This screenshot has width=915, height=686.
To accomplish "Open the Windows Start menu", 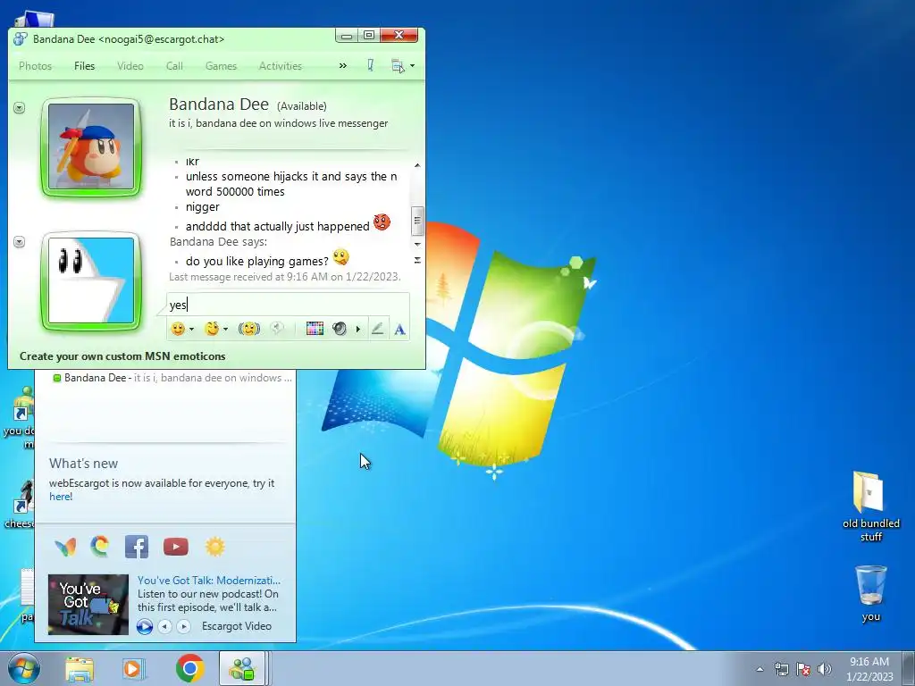I will (x=23, y=668).
